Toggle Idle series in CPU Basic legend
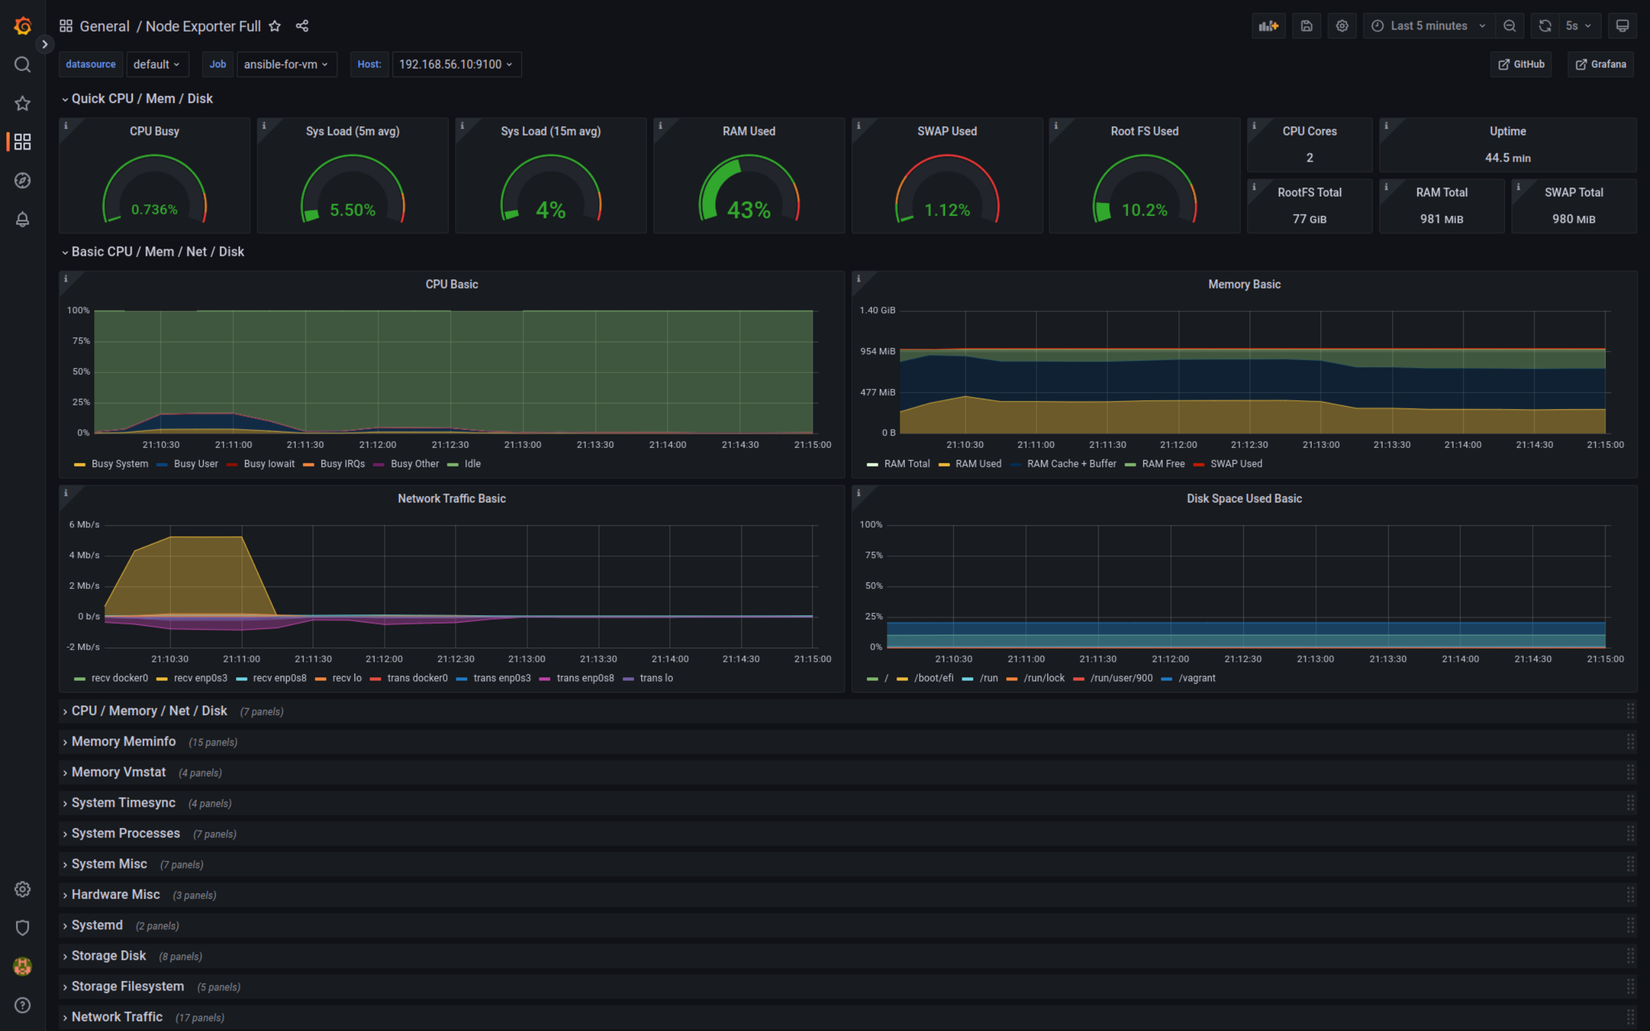This screenshot has height=1031, width=1650. (472, 464)
